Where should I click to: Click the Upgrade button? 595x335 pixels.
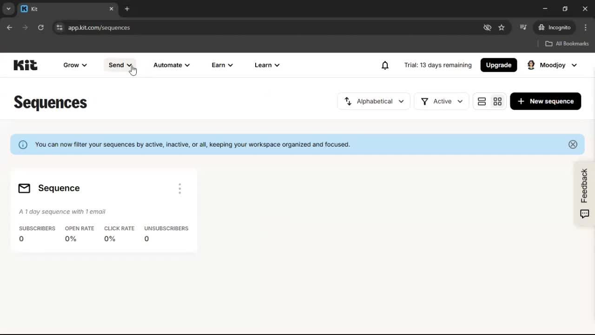pyautogui.click(x=498, y=65)
